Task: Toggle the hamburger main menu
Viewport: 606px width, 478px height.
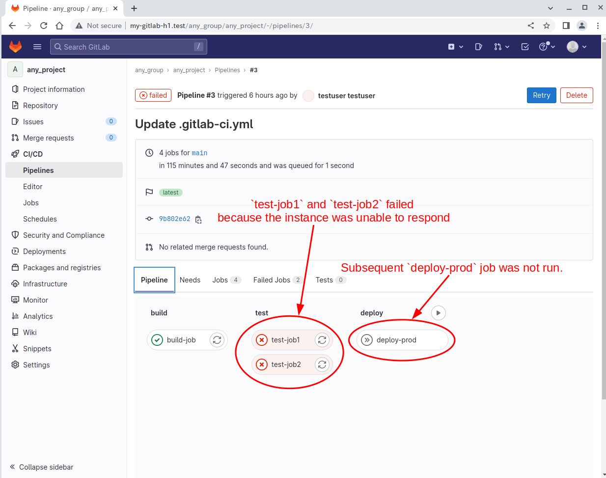Action: (x=37, y=47)
